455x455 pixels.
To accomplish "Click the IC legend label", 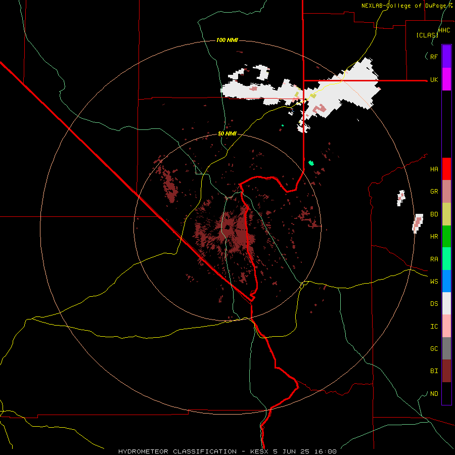I will click(x=434, y=327).
